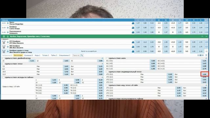Click the magnifier search icon
The height and width of the screenshot is (118, 210).
pos(82,55)
